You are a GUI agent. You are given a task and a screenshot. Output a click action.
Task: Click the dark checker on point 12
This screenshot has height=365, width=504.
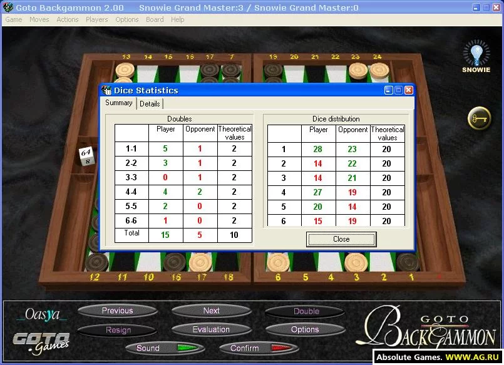pos(97,262)
